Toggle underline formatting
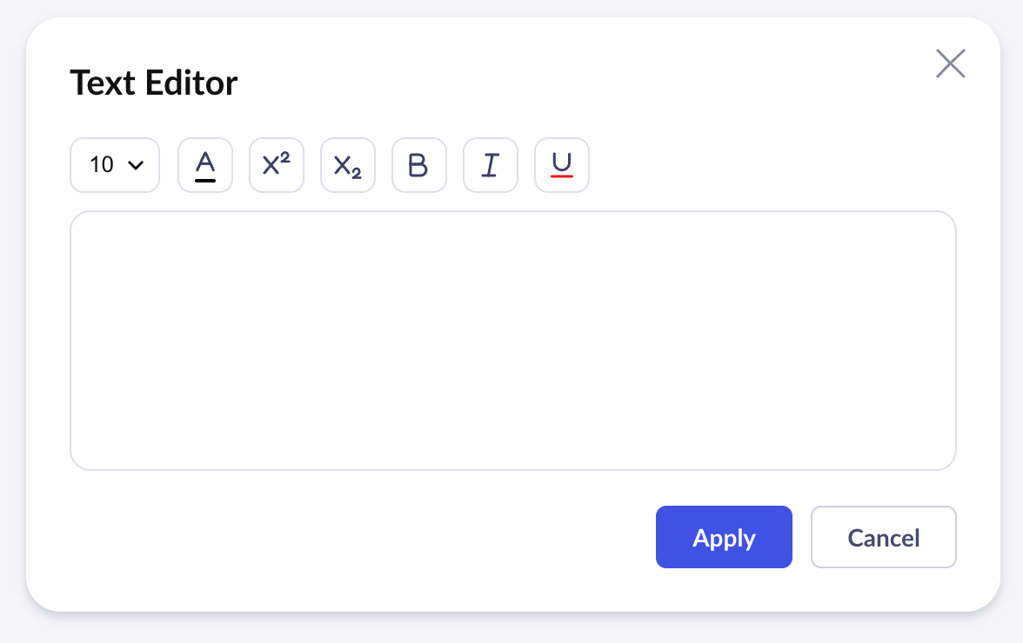This screenshot has width=1023, height=643. tap(562, 165)
